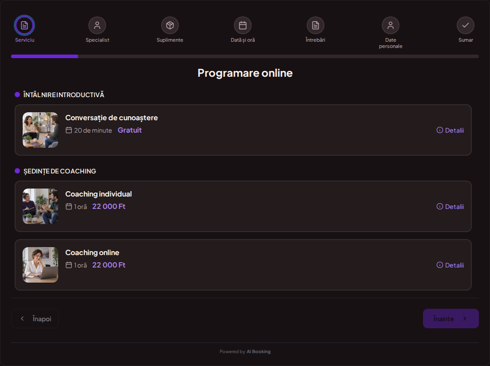Screen dimensions: 490x366
Task: Go to the Sumar step label
Action: 466,40
